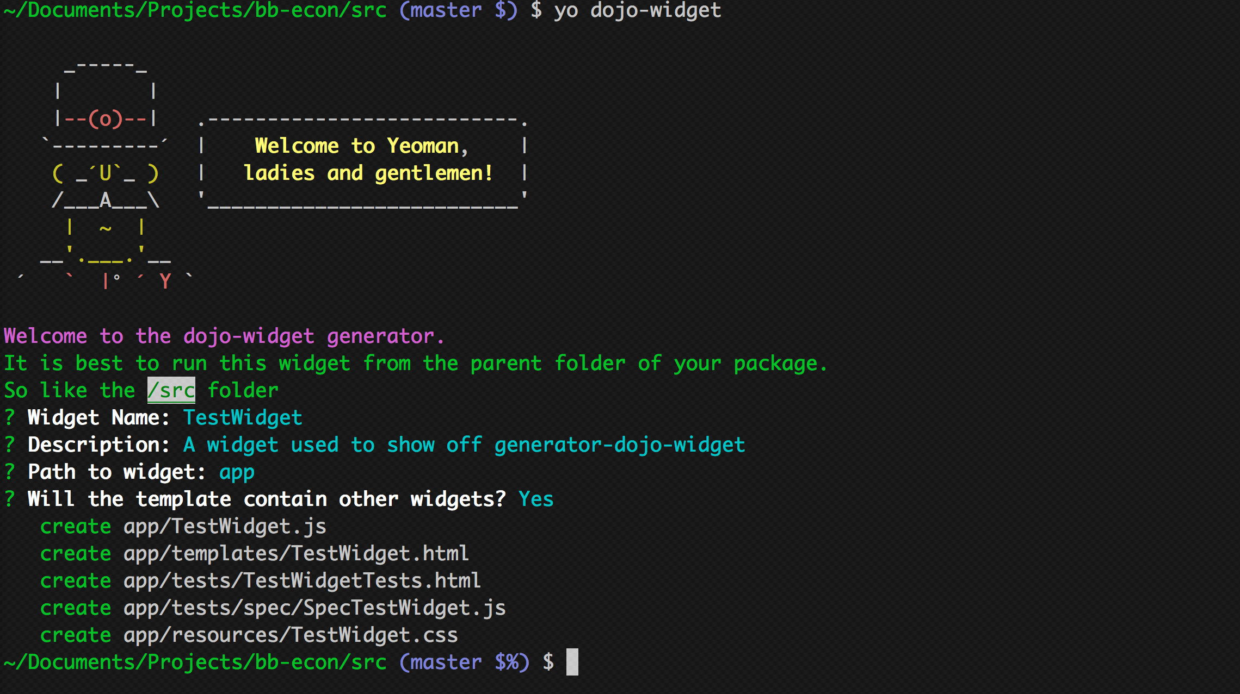Click app/templates/TestWidget.html file path
This screenshot has height=694, width=1240.
tap(296, 553)
